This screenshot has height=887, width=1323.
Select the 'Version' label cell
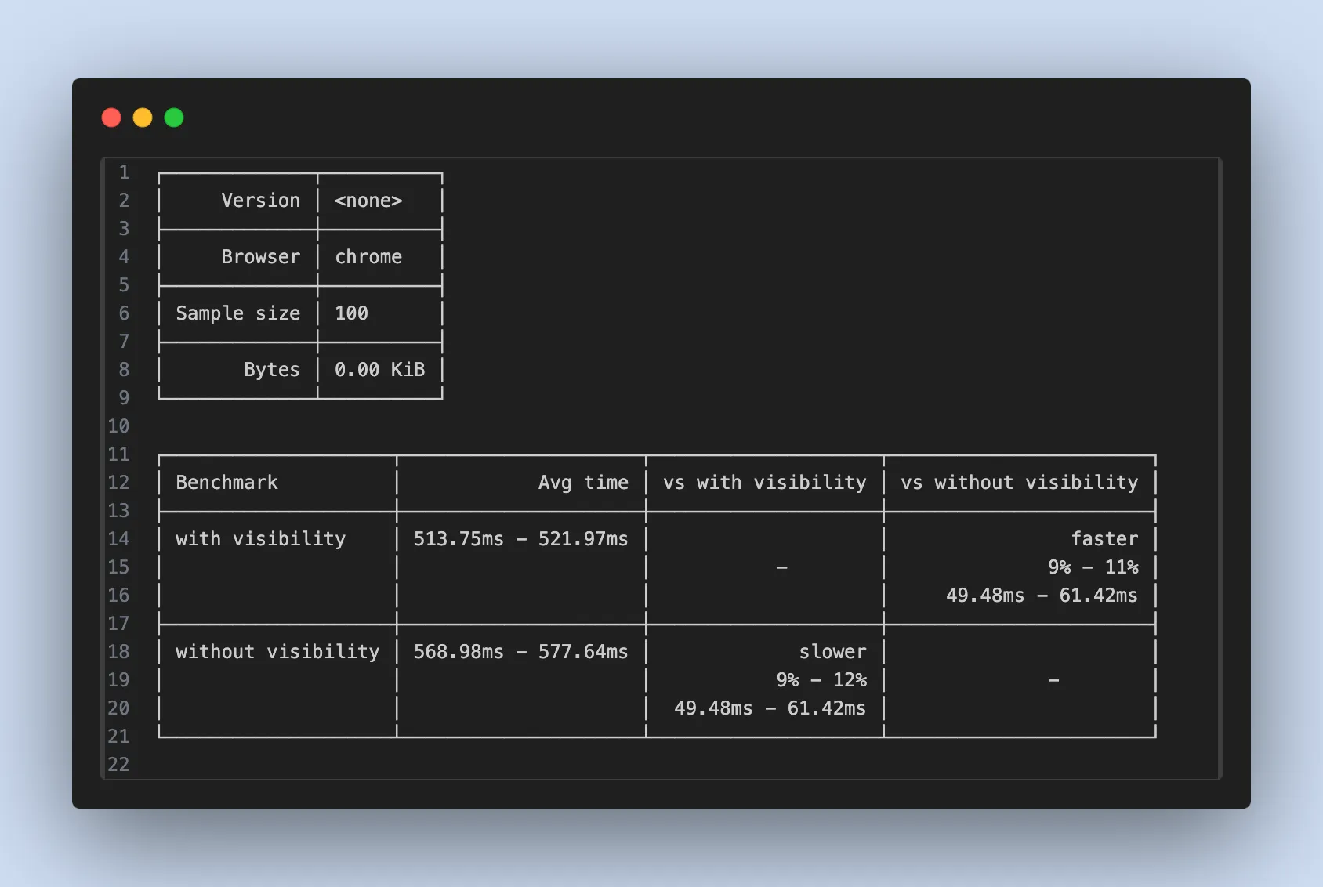(260, 201)
